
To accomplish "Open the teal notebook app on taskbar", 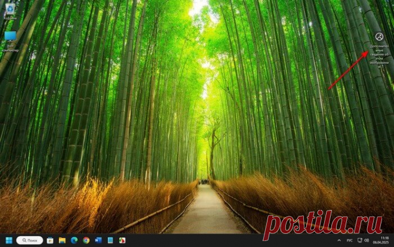I will (110, 240).
